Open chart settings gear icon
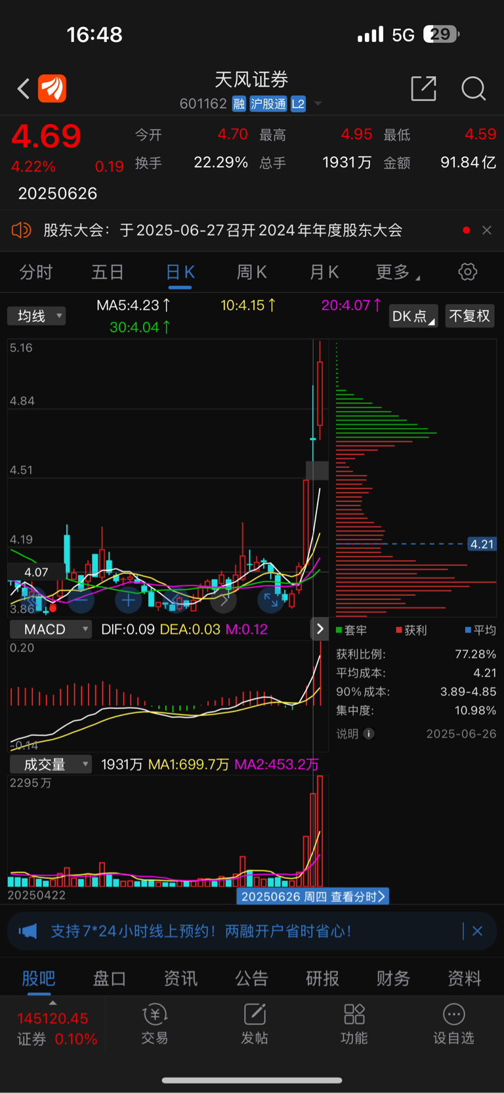This screenshot has width=504, height=1093. point(468,272)
